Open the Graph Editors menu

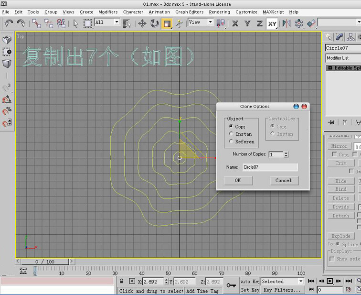pos(189,12)
